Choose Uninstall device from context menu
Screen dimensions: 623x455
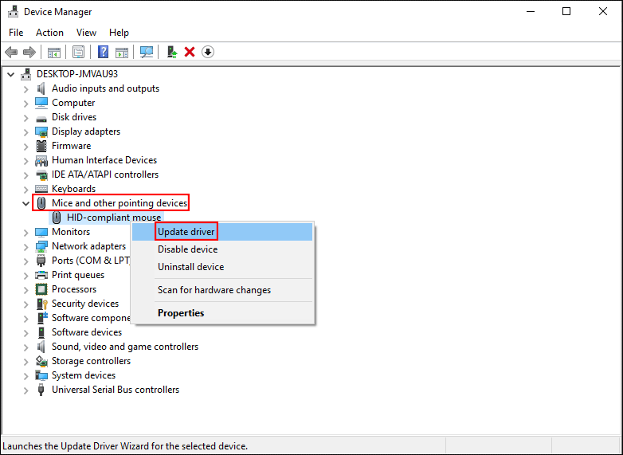pyautogui.click(x=222, y=267)
